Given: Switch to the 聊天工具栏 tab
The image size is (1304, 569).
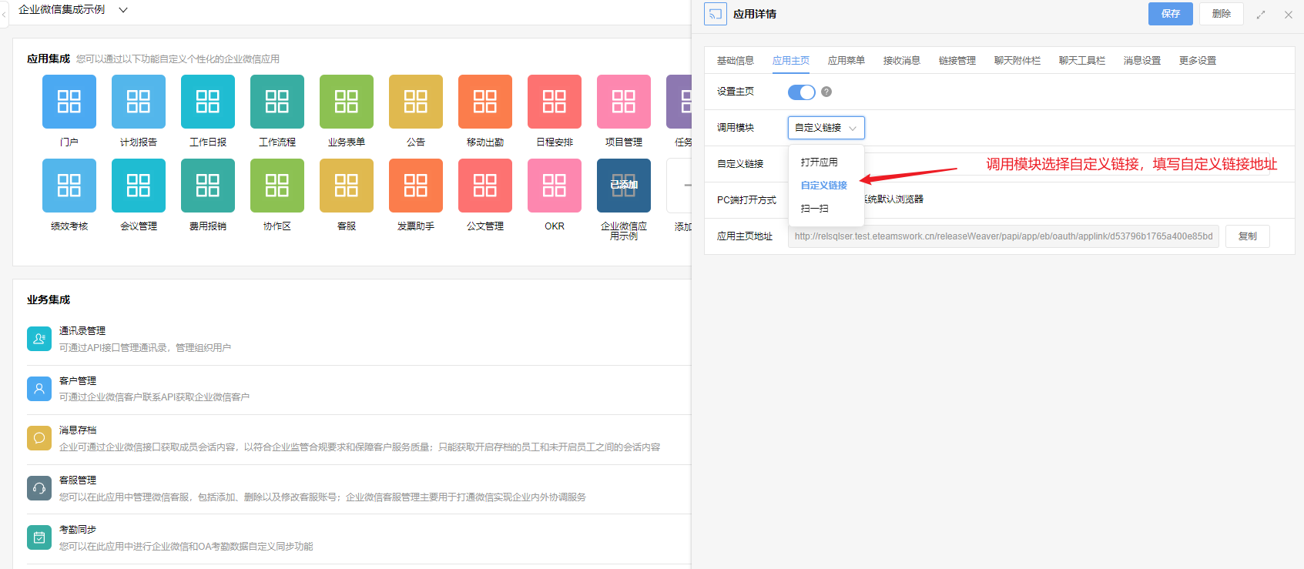Looking at the screenshot, I should coord(1082,61).
